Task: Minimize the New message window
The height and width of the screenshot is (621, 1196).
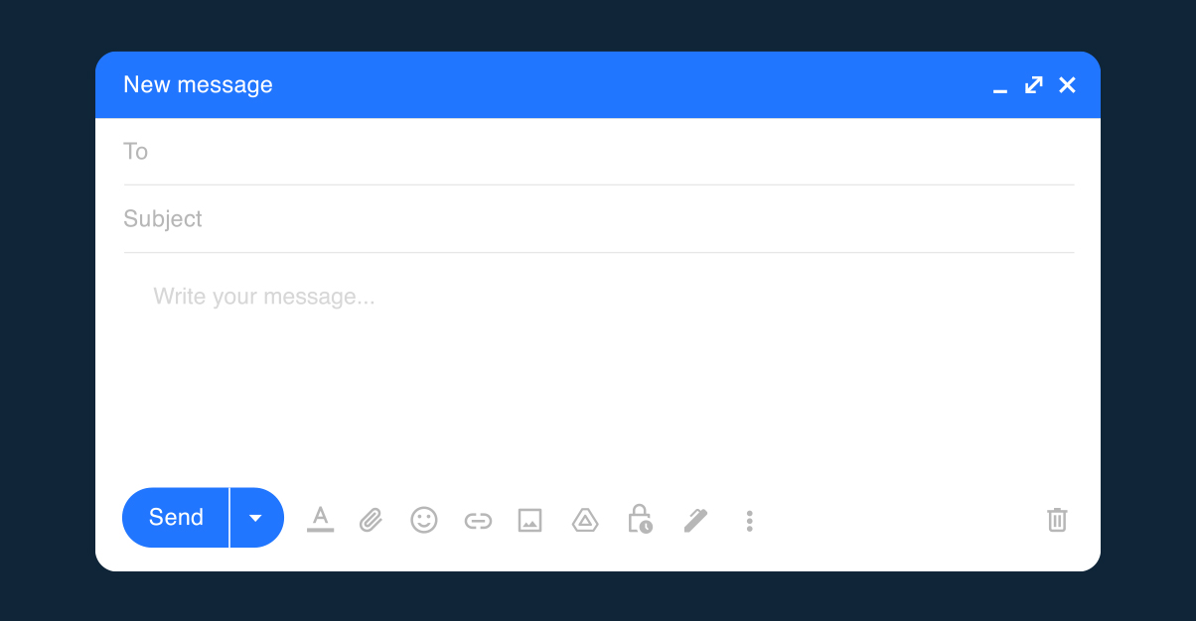Action: pyautogui.click(x=1000, y=87)
